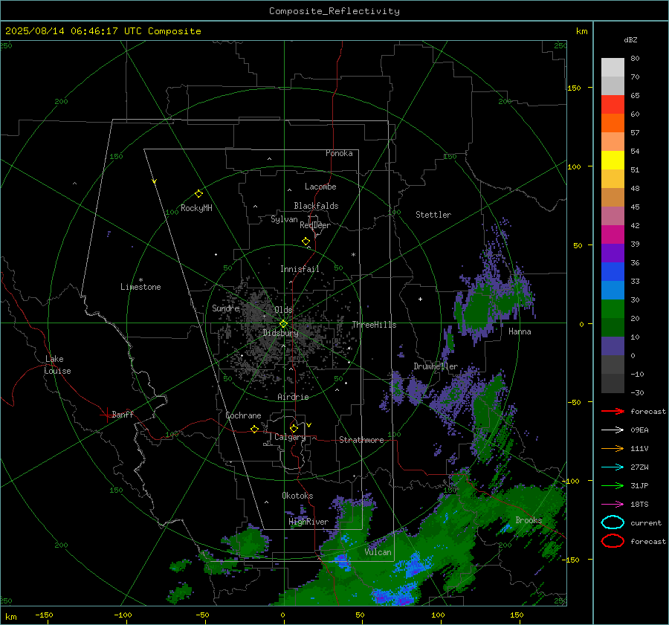Click the white 09EA arrow legend icon

[x=613, y=430]
